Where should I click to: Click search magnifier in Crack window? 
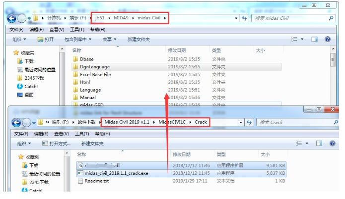tap(336, 122)
